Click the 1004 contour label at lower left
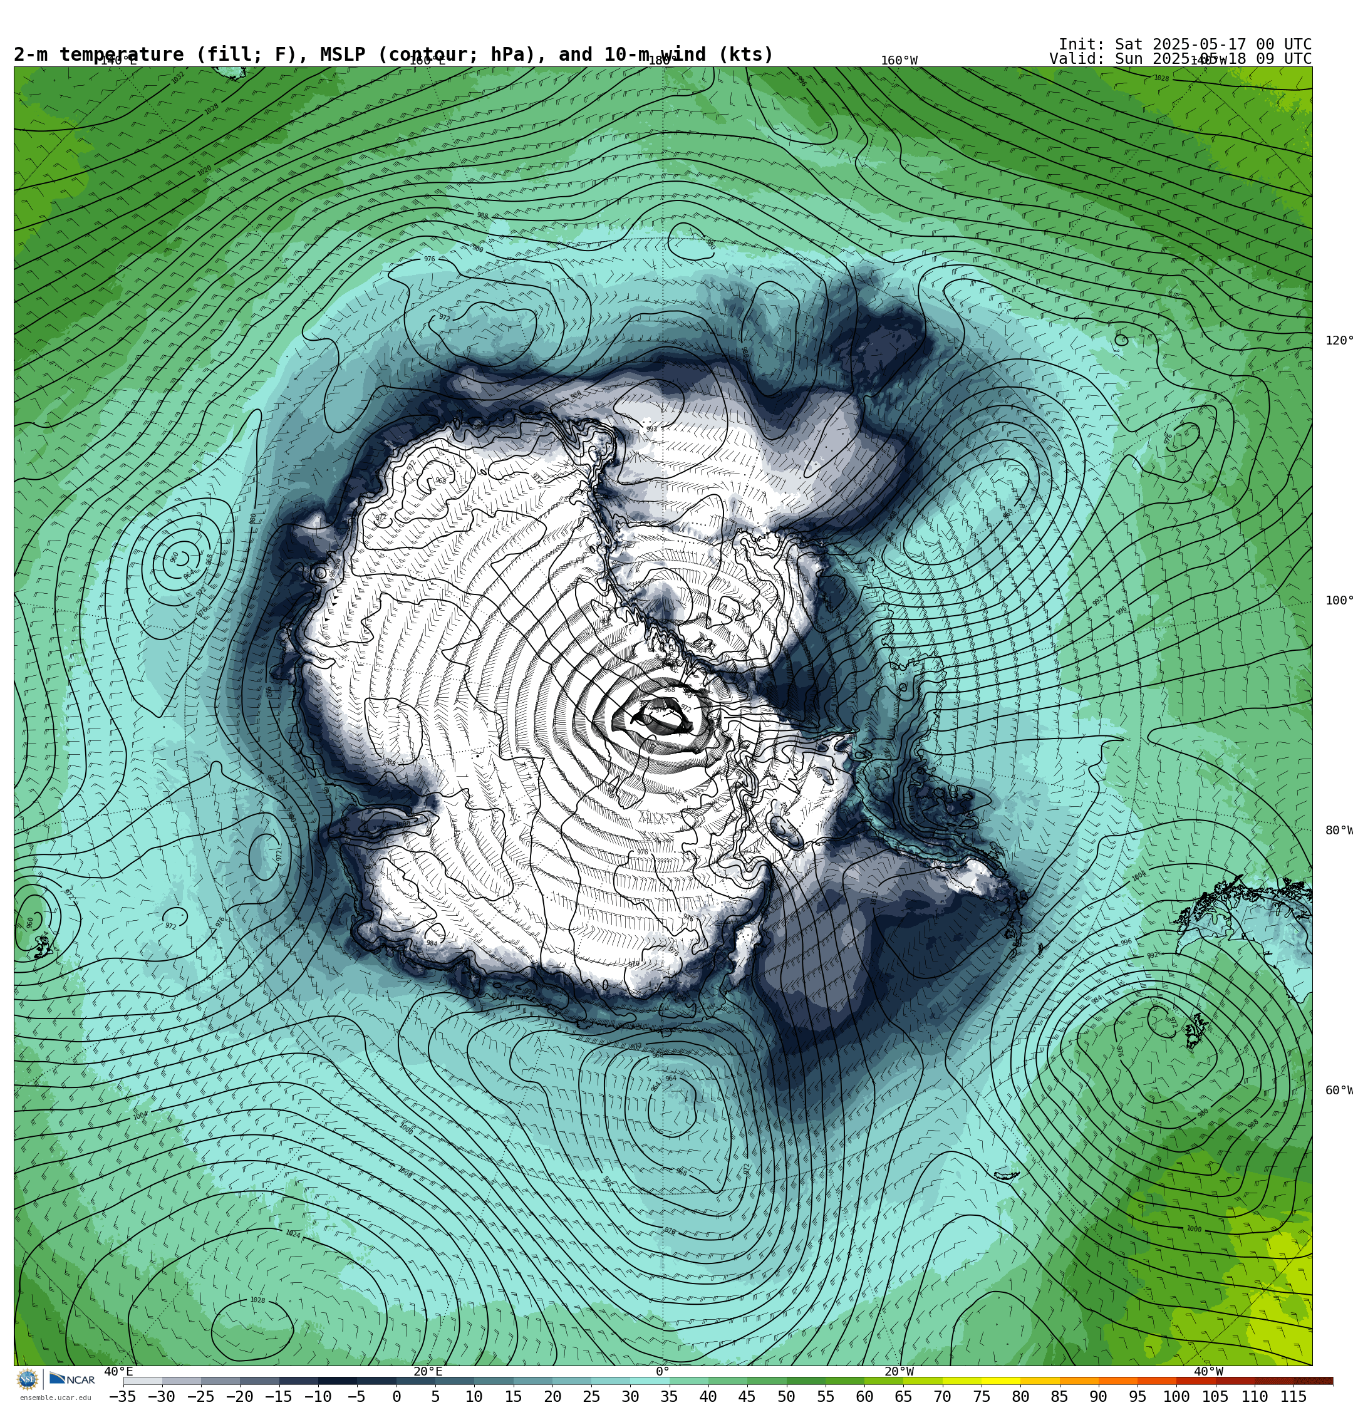Image resolution: width=1353 pixels, height=1405 pixels. [x=140, y=1116]
